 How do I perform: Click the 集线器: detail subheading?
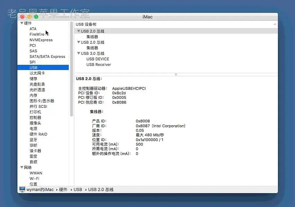click(96, 112)
